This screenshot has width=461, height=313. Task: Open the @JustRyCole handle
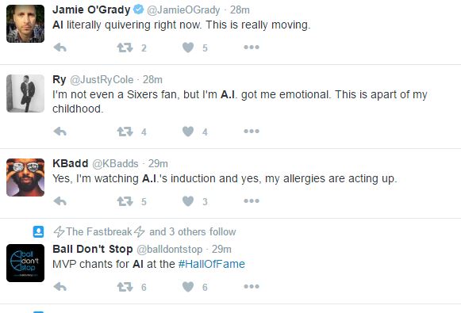click(102, 79)
